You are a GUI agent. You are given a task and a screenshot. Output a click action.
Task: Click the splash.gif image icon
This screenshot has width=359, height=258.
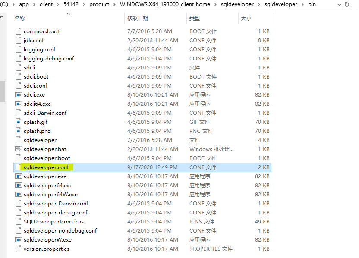coord(19,122)
